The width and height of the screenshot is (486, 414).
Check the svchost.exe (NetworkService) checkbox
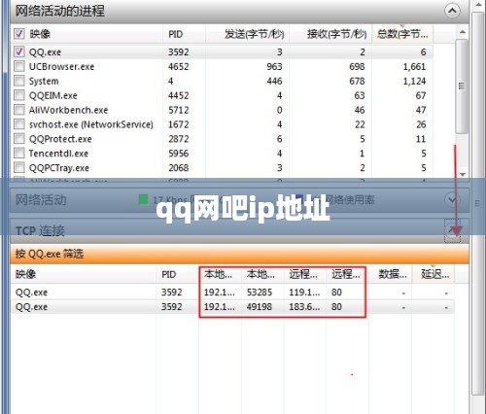pos(19,124)
